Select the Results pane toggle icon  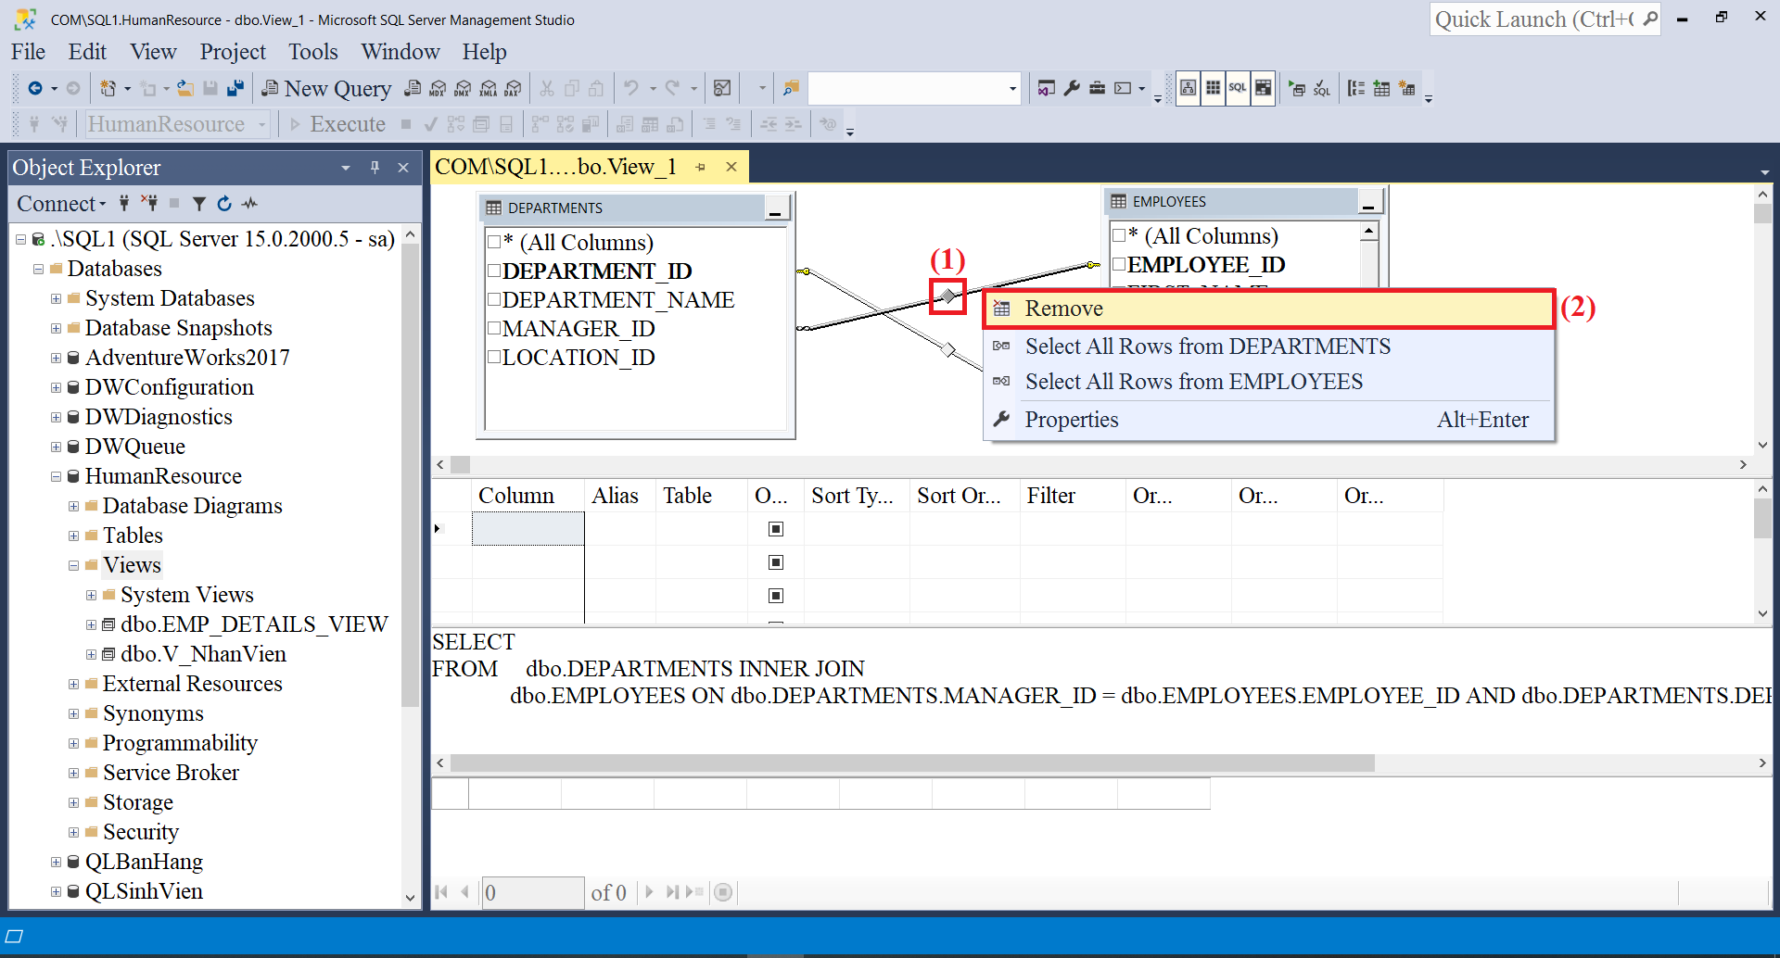pyautogui.click(x=1263, y=87)
